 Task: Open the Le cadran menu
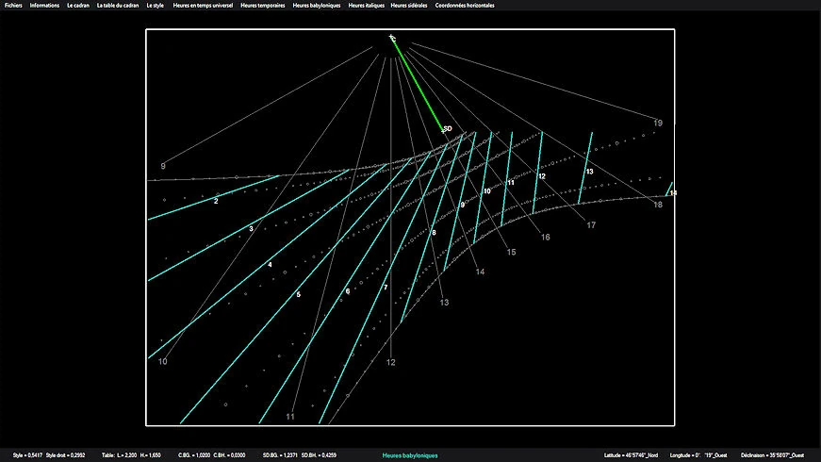(78, 6)
